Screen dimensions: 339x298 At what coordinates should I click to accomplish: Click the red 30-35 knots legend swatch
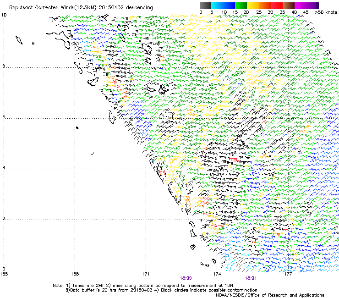click(277, 6)
